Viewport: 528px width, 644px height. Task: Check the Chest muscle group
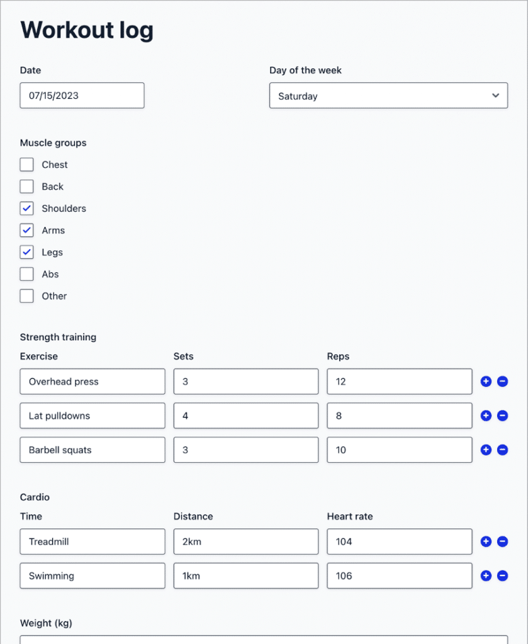(26, 165)
